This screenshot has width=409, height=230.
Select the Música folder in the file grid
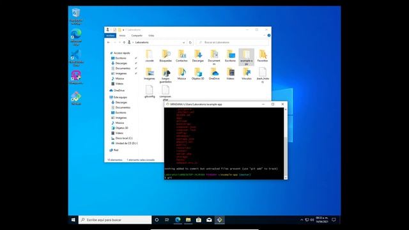(181, 73)
